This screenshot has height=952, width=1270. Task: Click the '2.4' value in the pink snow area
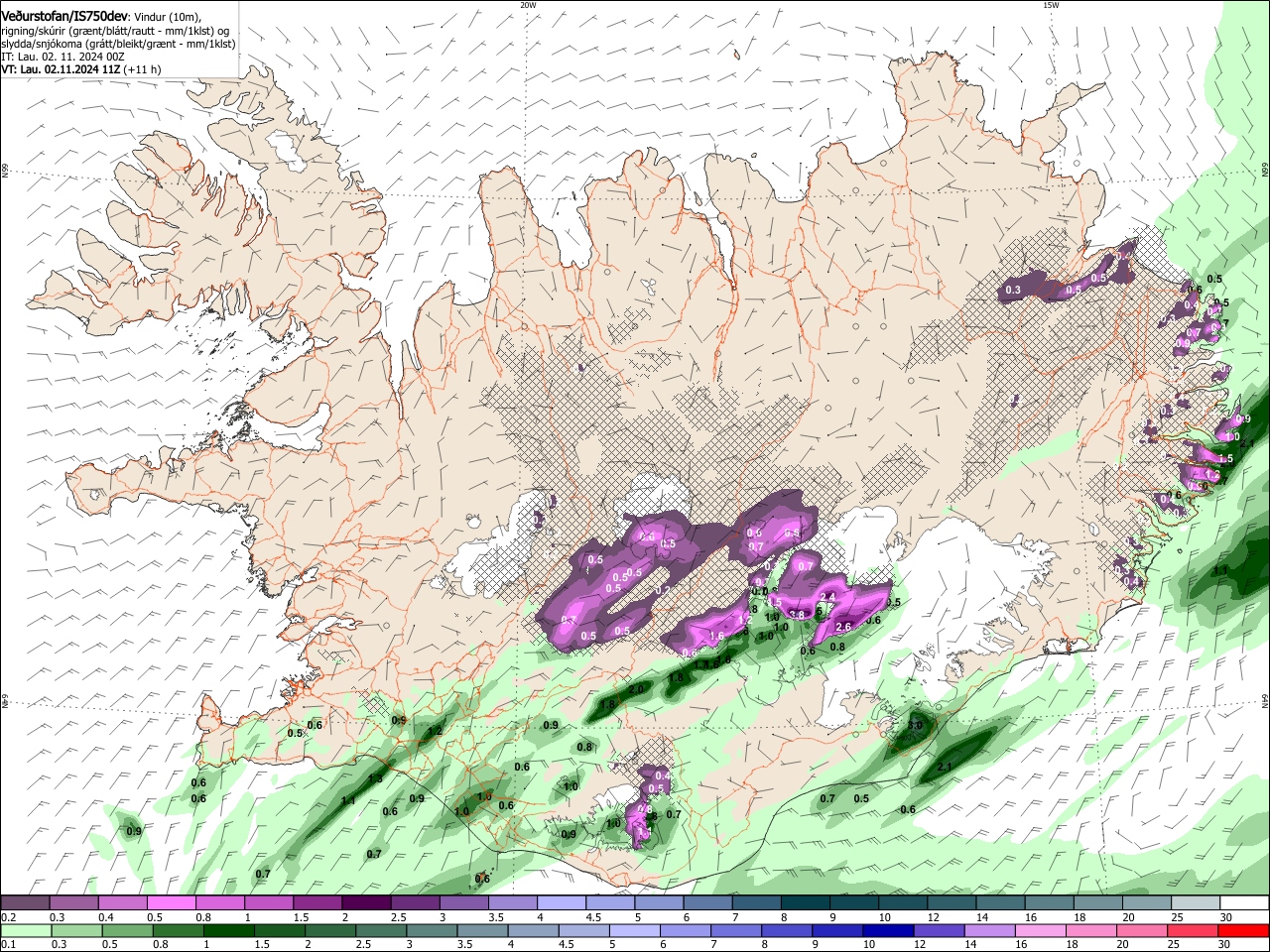(x=827, y=597)
